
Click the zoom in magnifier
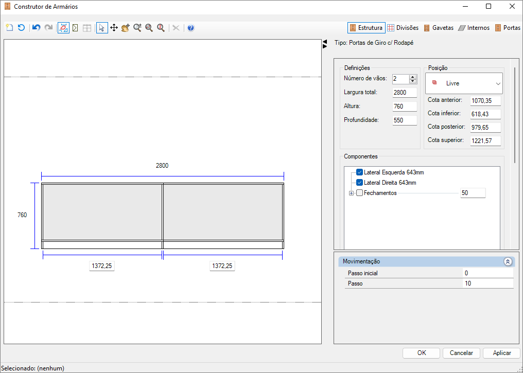137,28
